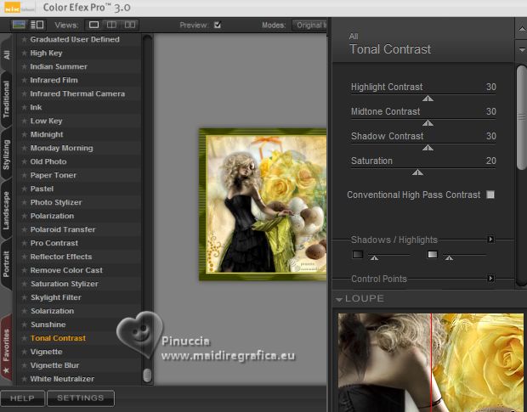Open the Portrait category tab

7,263
